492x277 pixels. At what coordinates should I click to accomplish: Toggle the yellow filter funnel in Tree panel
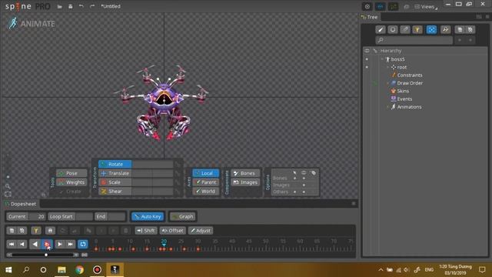coord(417,29)
